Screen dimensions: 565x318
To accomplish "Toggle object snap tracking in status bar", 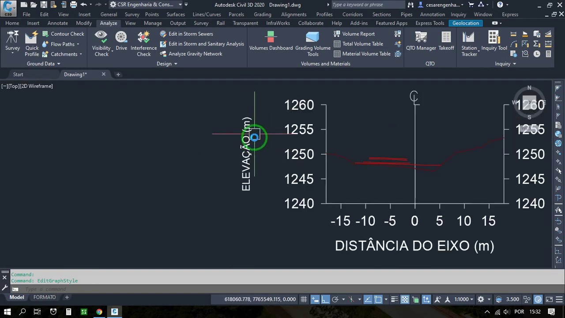I will point(367,299).
